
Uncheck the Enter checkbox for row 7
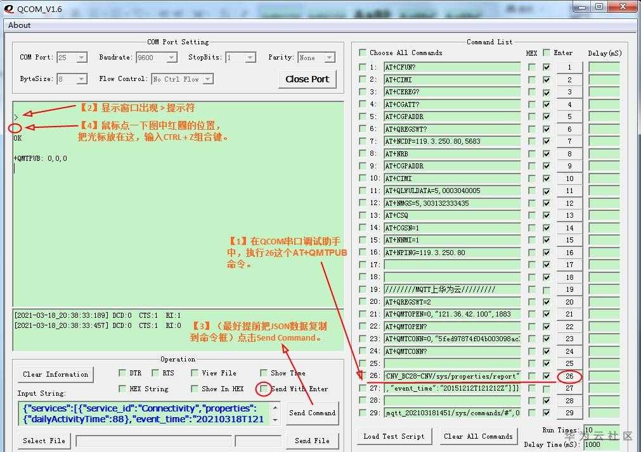[546, 141]
